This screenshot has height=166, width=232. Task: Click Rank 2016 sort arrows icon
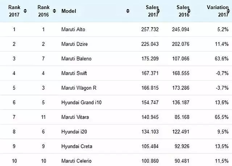click(x=54, y=11)
